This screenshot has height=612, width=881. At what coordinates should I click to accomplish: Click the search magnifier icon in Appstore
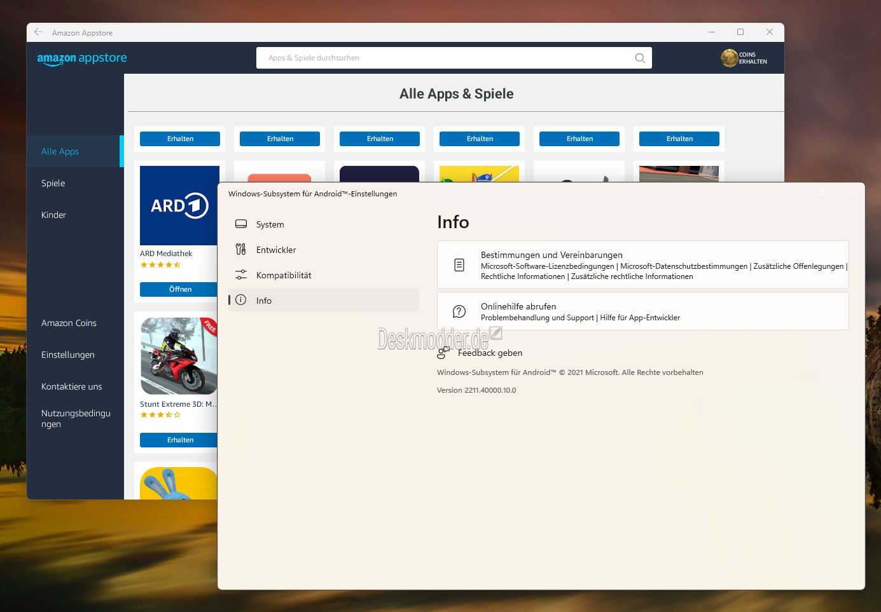point(640,58)
